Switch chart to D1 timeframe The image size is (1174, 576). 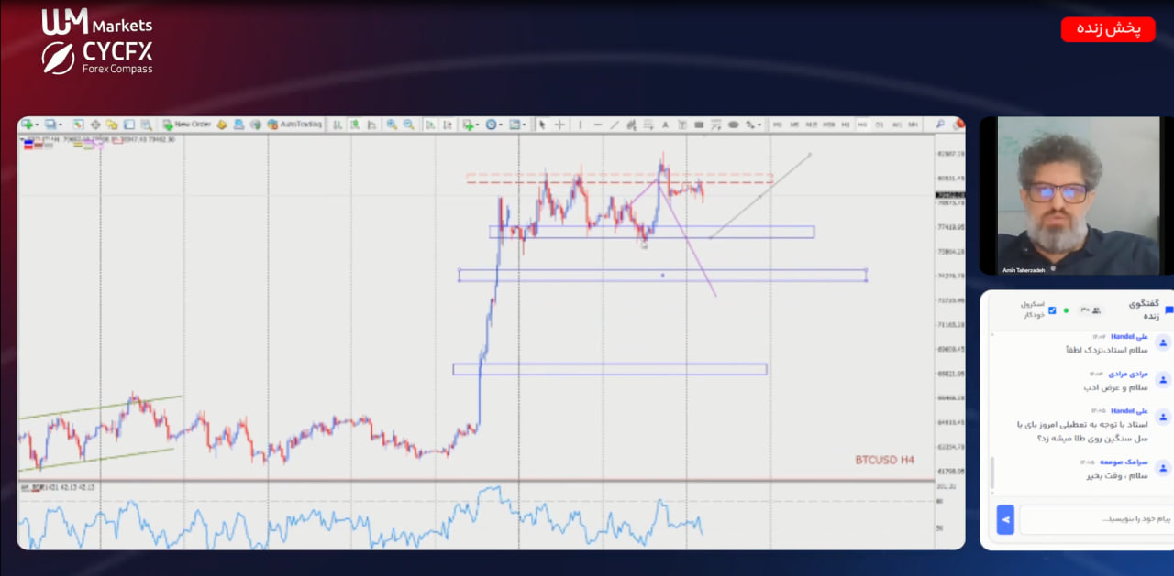880,125
